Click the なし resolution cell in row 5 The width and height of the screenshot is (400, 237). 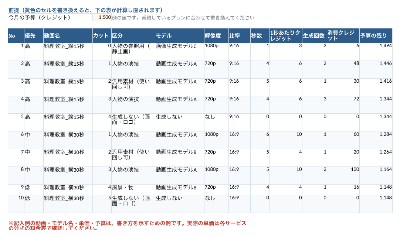pos(216,122)
